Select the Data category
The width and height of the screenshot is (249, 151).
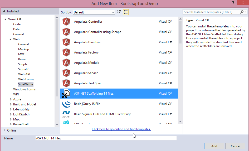click(x=16, y=29)
